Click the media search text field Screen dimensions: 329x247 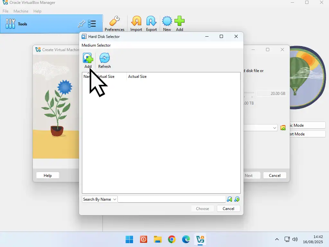pos(172,199)
